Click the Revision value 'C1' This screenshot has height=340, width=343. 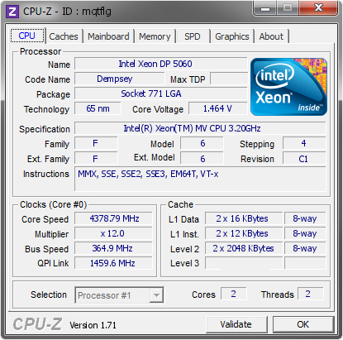304,159
